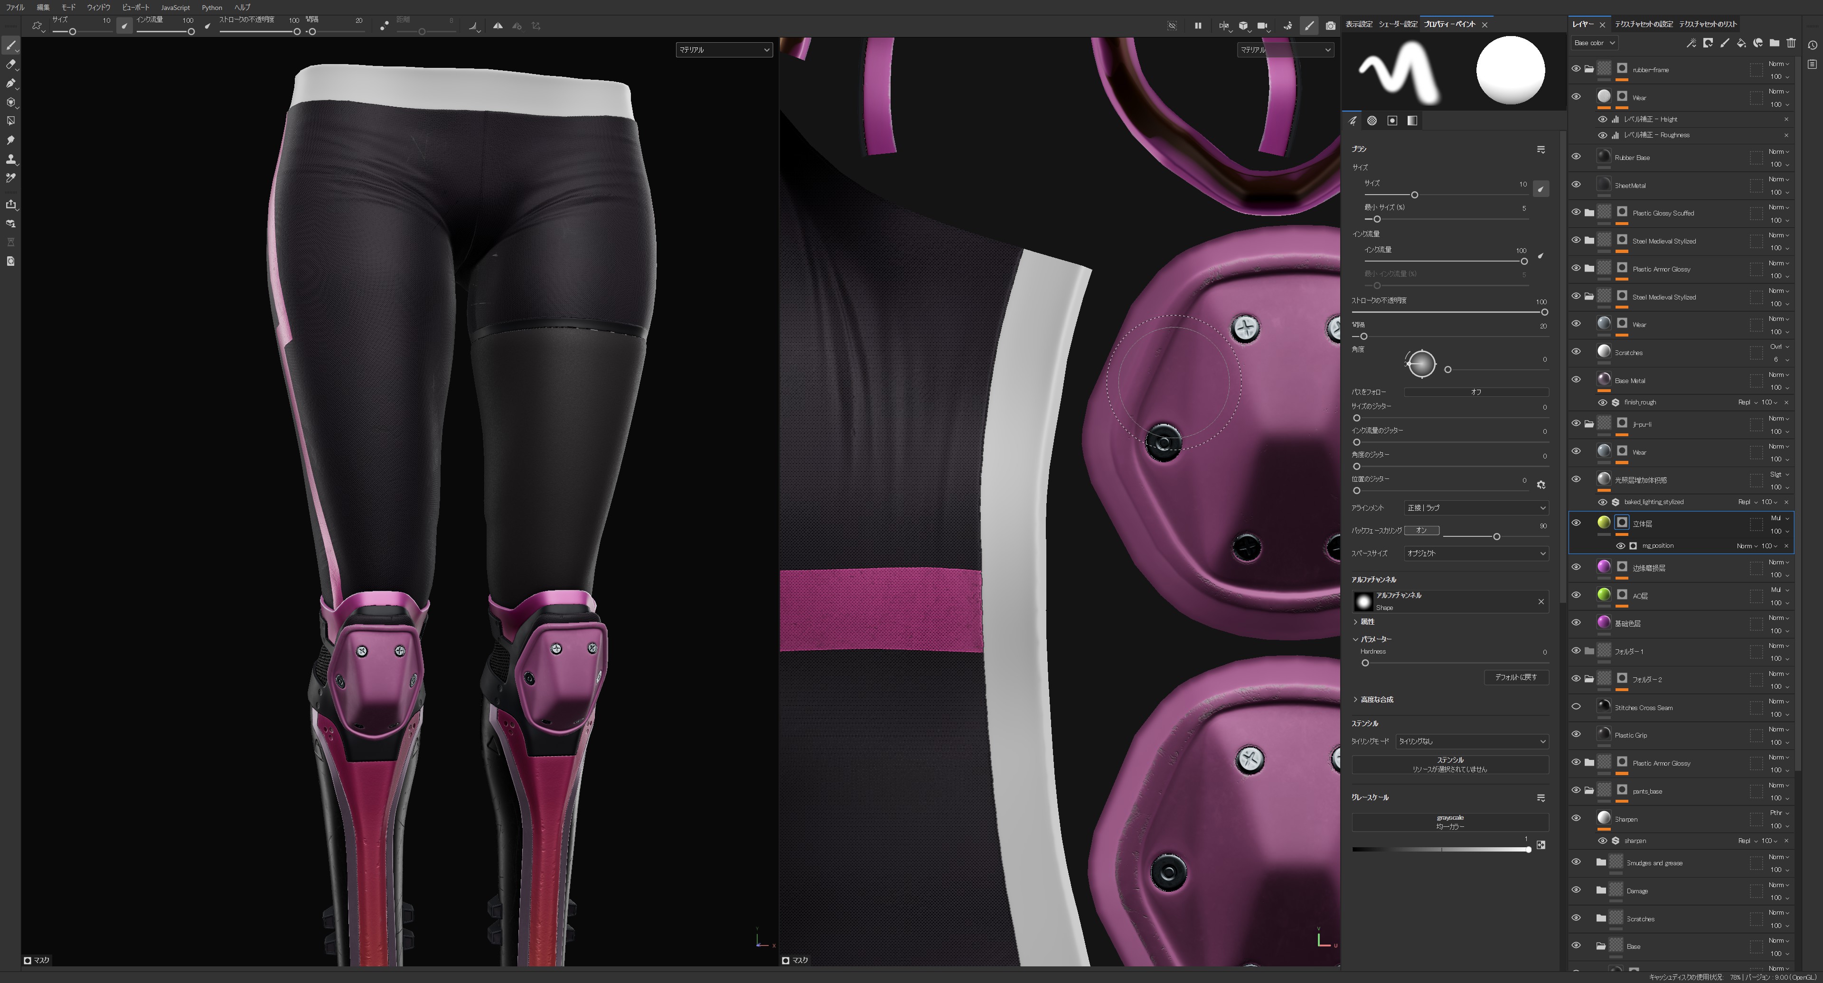Add a folder in Layers panel
Screen dimensions: 1823x983
1774,43
